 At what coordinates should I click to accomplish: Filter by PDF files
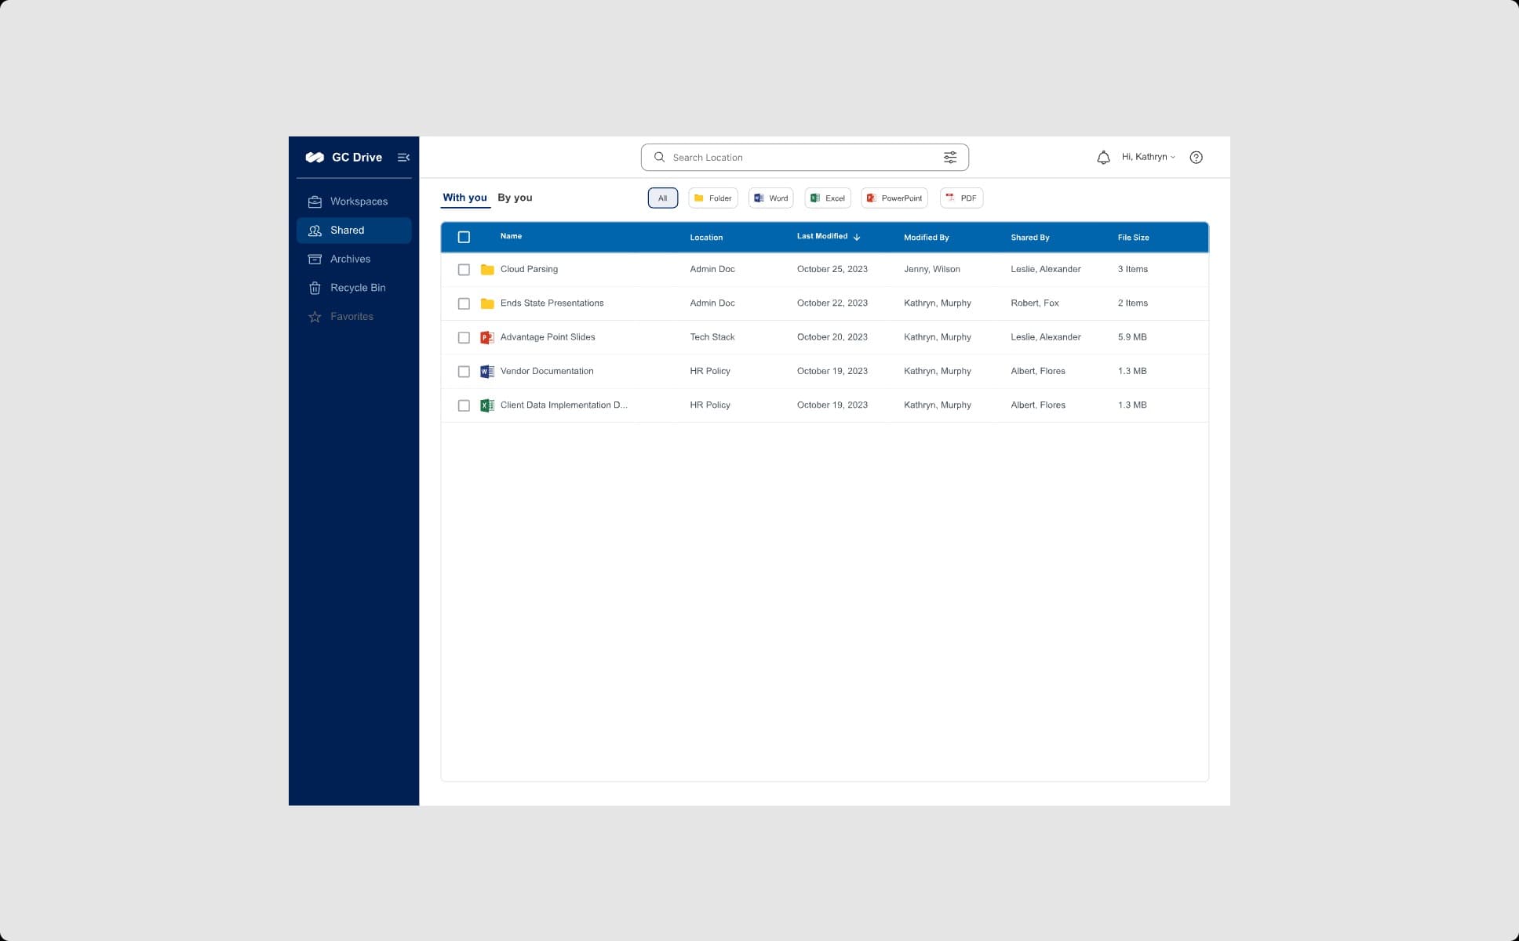click(x=961, y=198)
